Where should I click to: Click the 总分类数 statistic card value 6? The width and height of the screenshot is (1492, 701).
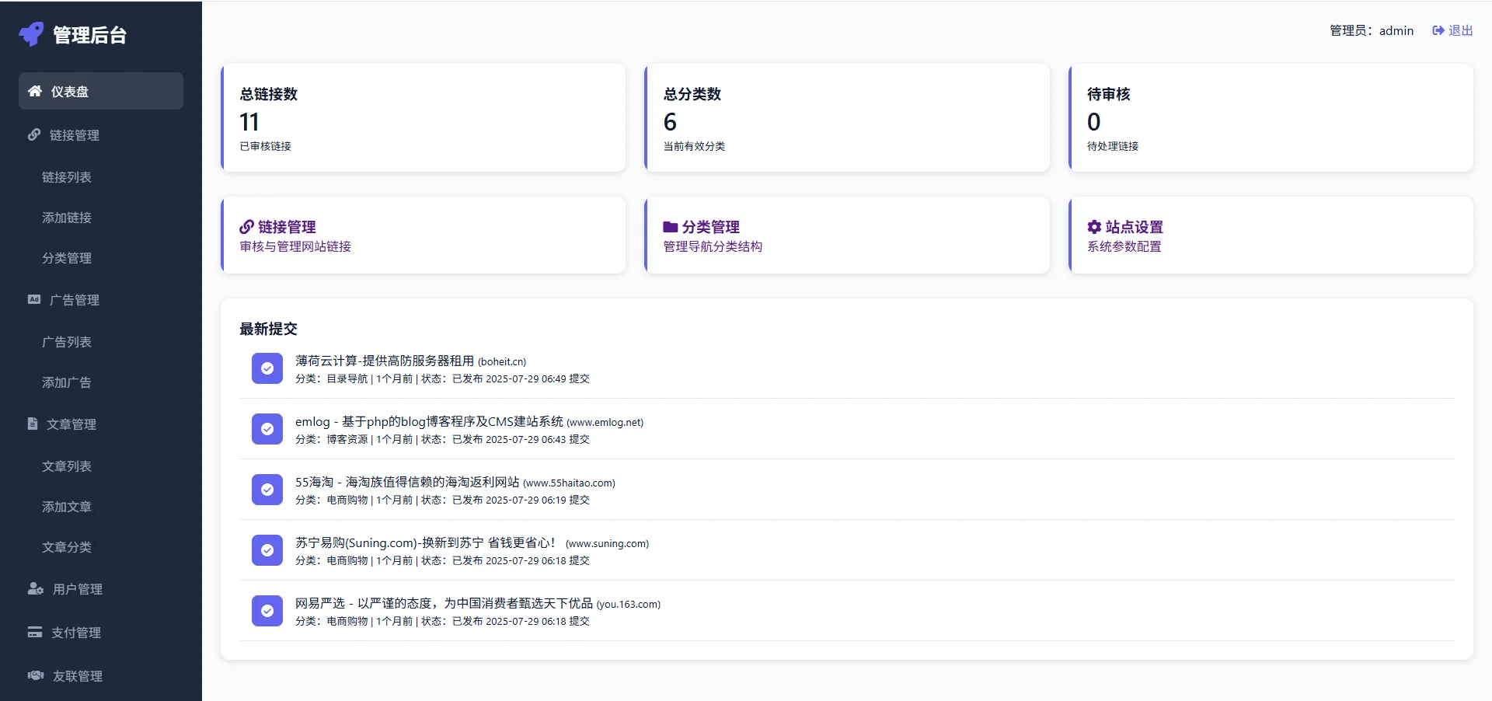pos(670,122)
